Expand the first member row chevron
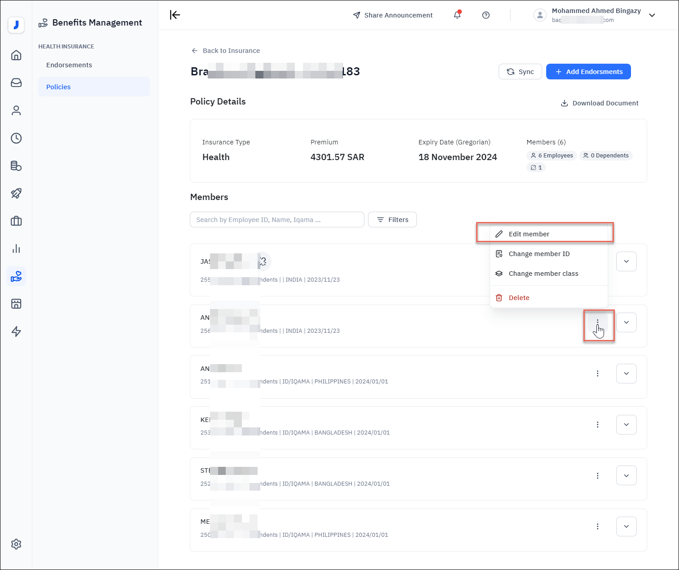The image size is (679, 570). point(626,261)
